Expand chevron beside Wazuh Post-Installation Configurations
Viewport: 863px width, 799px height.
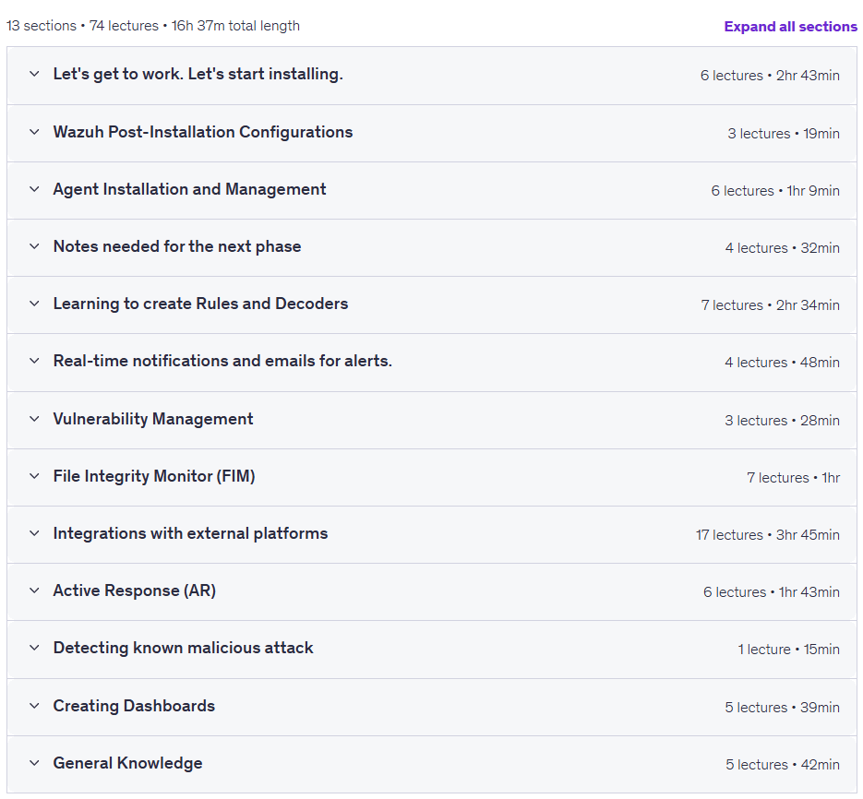pos(34,132)
